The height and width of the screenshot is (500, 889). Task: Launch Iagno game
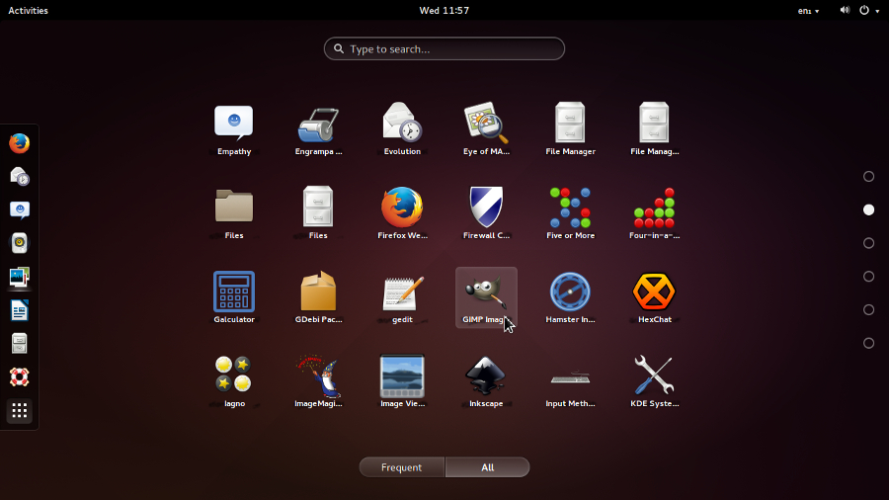tap(233, 381)
